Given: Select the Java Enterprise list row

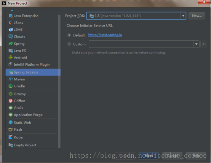Looking at the screenshot, I should [x=32, y=16].
